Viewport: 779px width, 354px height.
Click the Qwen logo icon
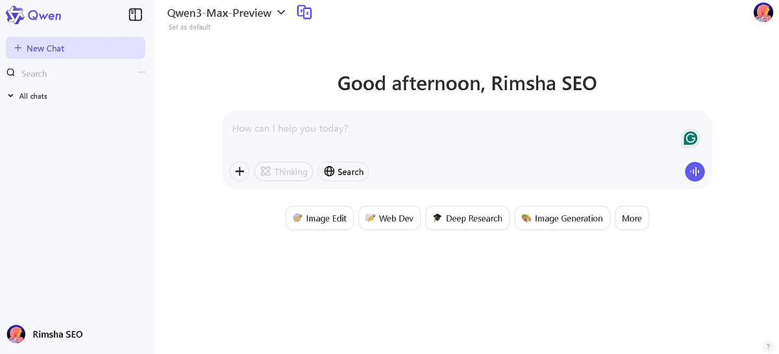click(x=15, y=14)
